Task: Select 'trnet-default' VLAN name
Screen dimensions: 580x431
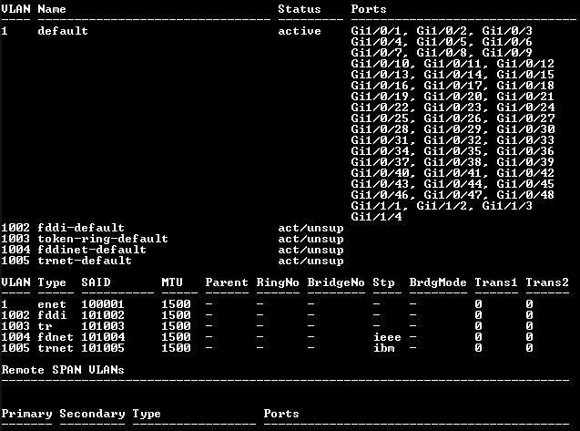Action: 85,261
